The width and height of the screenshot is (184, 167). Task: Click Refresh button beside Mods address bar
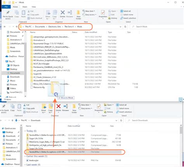coord(125,27)
